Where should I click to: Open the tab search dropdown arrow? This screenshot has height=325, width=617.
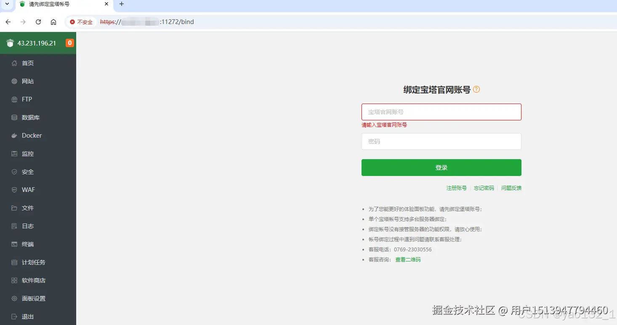point(7,4)
